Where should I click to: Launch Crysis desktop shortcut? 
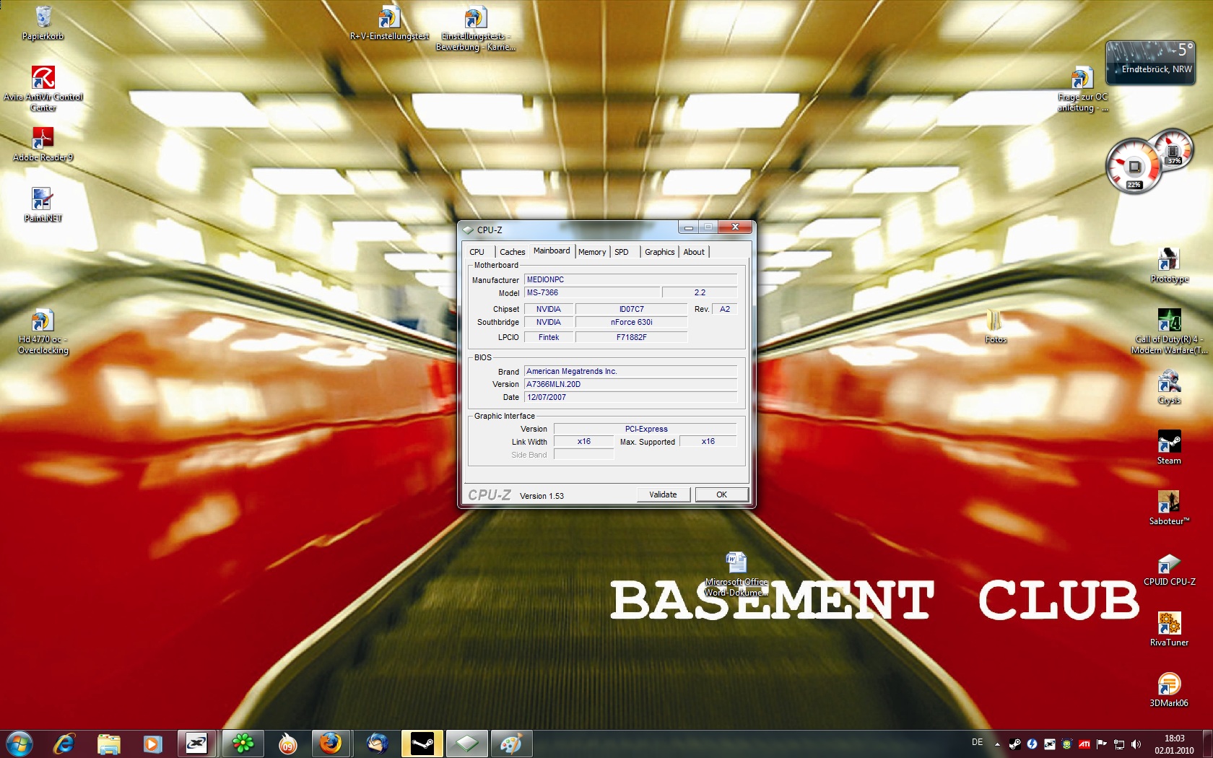coord(1169,387)
